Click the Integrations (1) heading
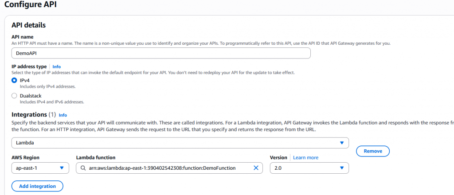Screen dimensions: 454x195 point(34,115)
